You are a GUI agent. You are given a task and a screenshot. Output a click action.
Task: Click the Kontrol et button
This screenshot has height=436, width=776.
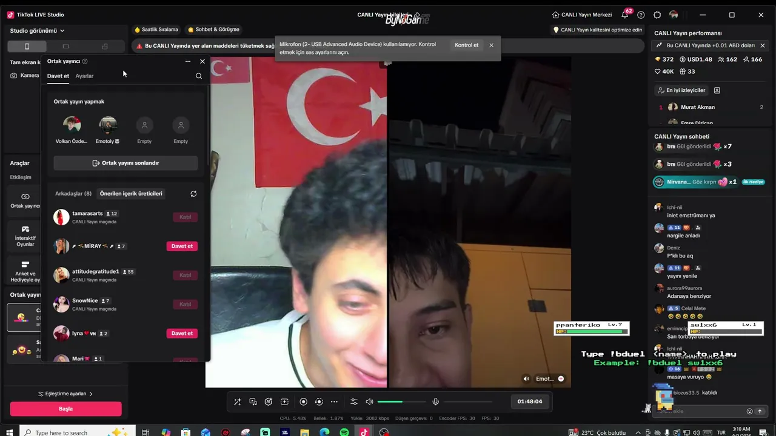point(467,45)
